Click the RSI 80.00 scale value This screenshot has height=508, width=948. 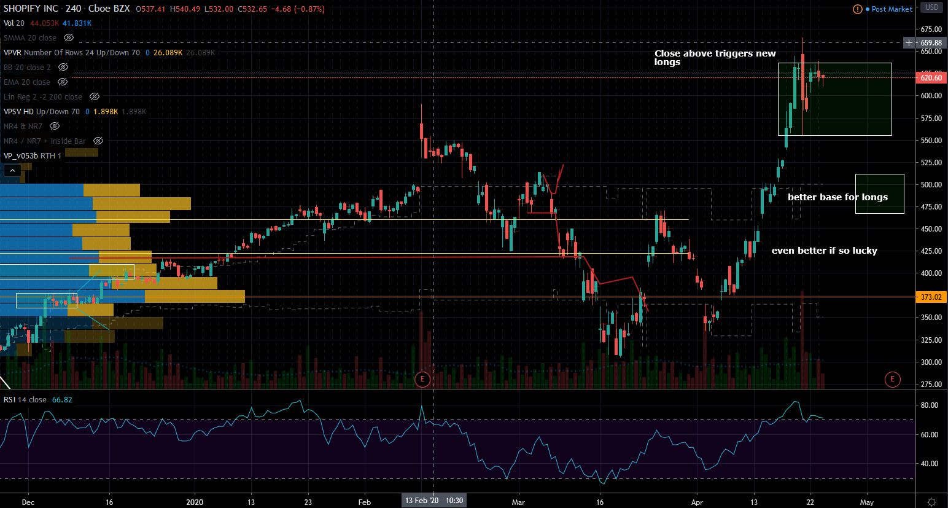pos(930,405)
